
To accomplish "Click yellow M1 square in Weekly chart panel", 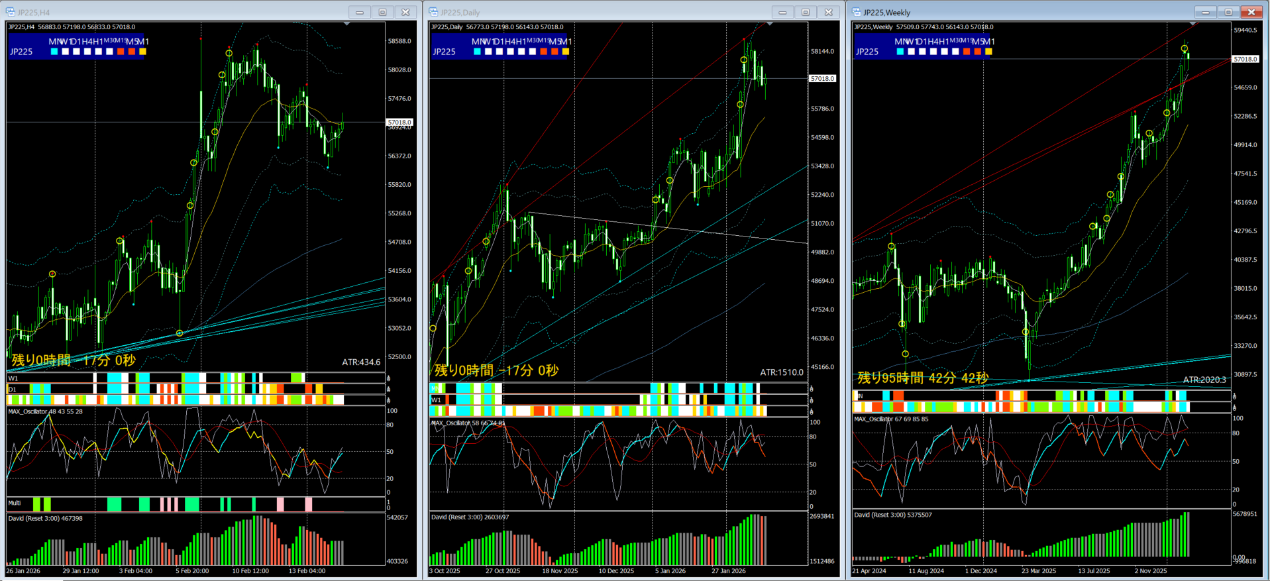I will 988,52.
